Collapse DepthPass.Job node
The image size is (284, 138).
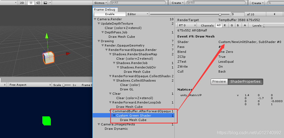(103, 32)
